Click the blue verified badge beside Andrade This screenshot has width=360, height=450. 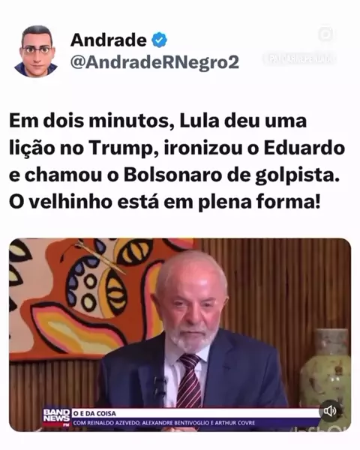159,40
